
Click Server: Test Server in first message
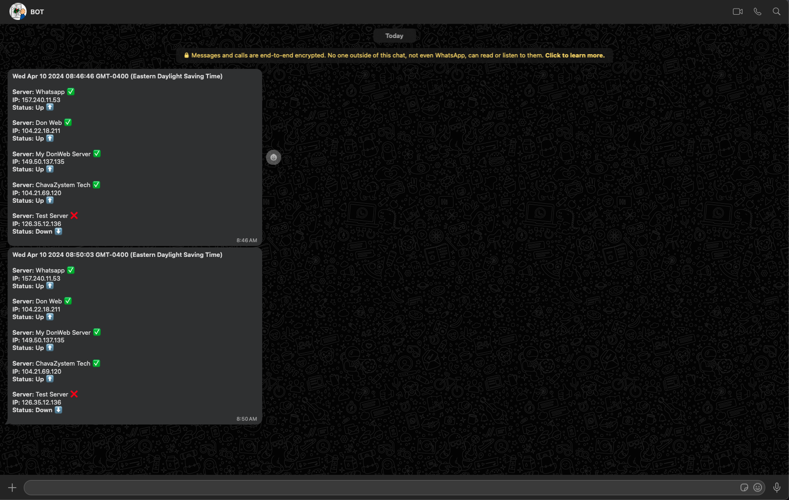[45, 216]
